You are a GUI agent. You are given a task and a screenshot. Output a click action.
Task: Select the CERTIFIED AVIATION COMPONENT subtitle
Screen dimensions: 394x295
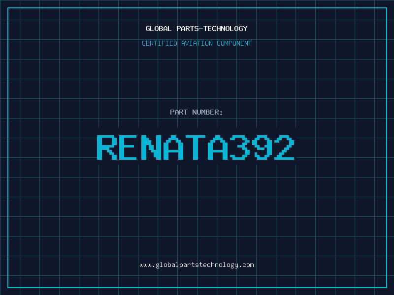point(197,43)
